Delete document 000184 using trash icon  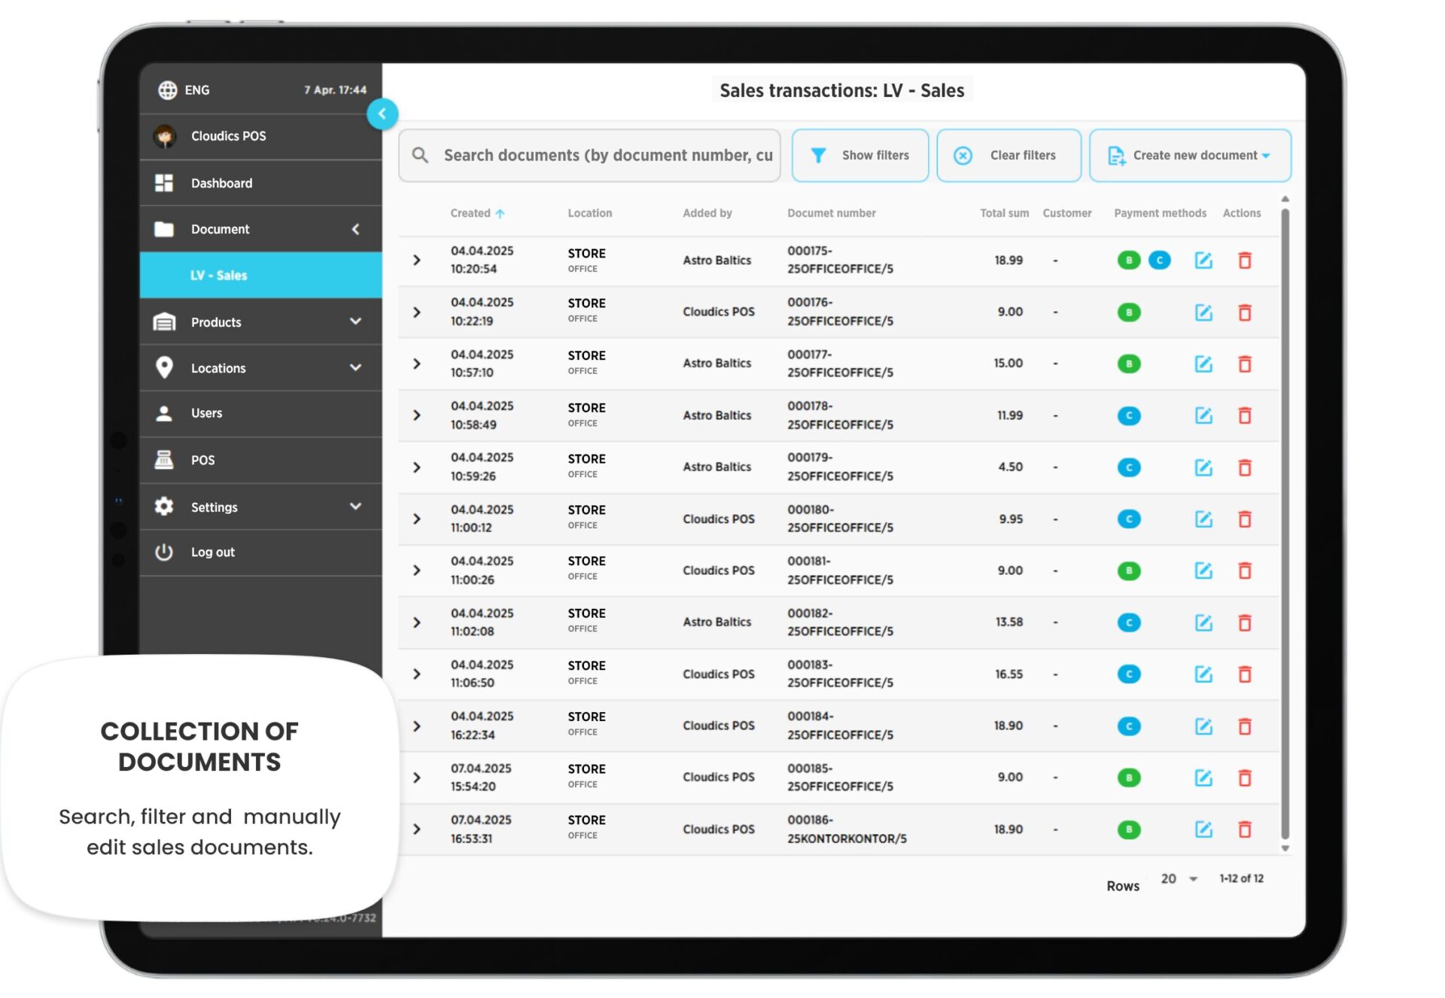coord(1245,726)
